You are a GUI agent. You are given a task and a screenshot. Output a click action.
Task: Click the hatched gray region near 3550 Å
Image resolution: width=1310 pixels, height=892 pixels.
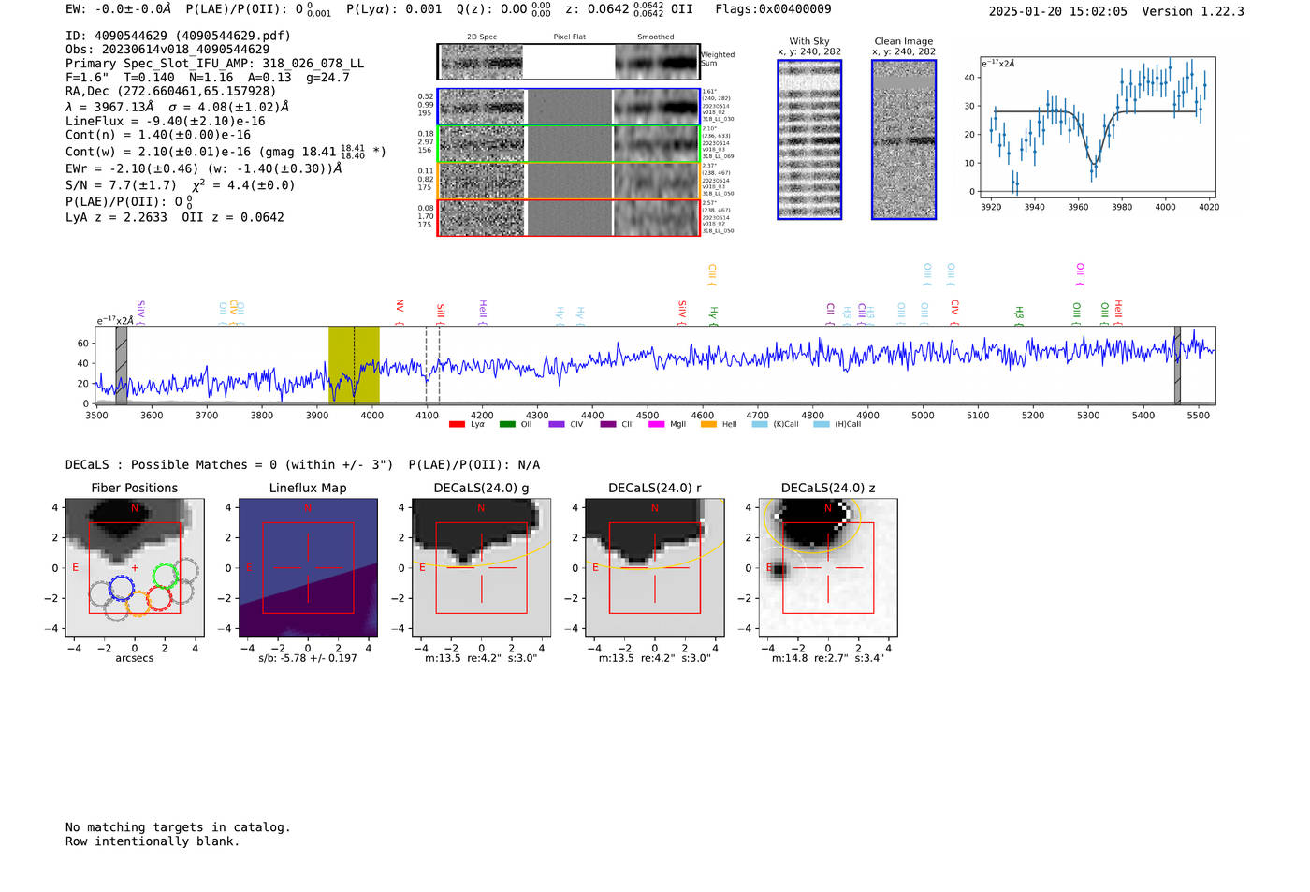click(x=122, y=365)
